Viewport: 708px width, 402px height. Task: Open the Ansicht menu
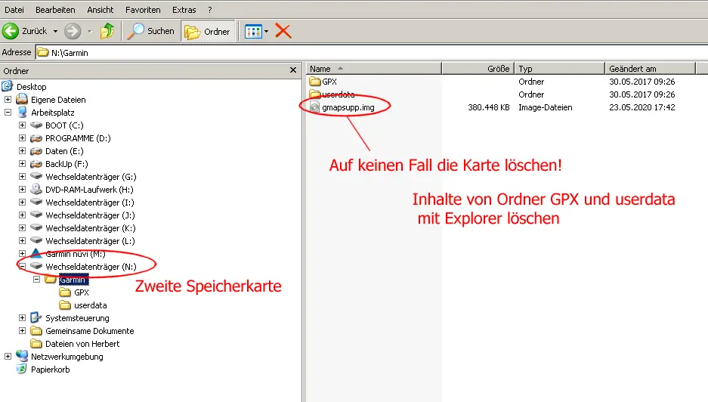(100, 10)
